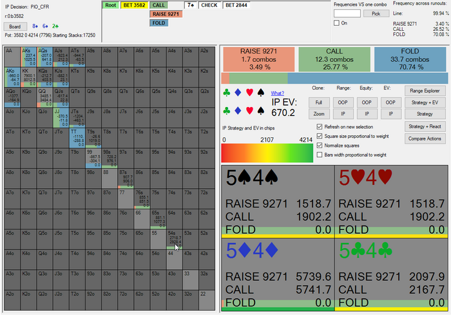Show OOP under the EV column
Image resolution: width=451 pixels, height=315 pixels.
click(x=390, y=102)
